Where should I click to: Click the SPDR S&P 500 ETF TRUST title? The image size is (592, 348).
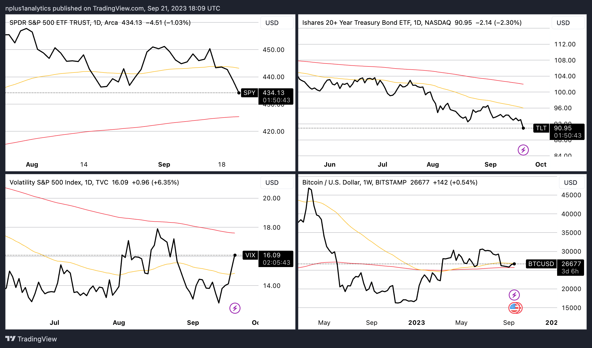50,23
